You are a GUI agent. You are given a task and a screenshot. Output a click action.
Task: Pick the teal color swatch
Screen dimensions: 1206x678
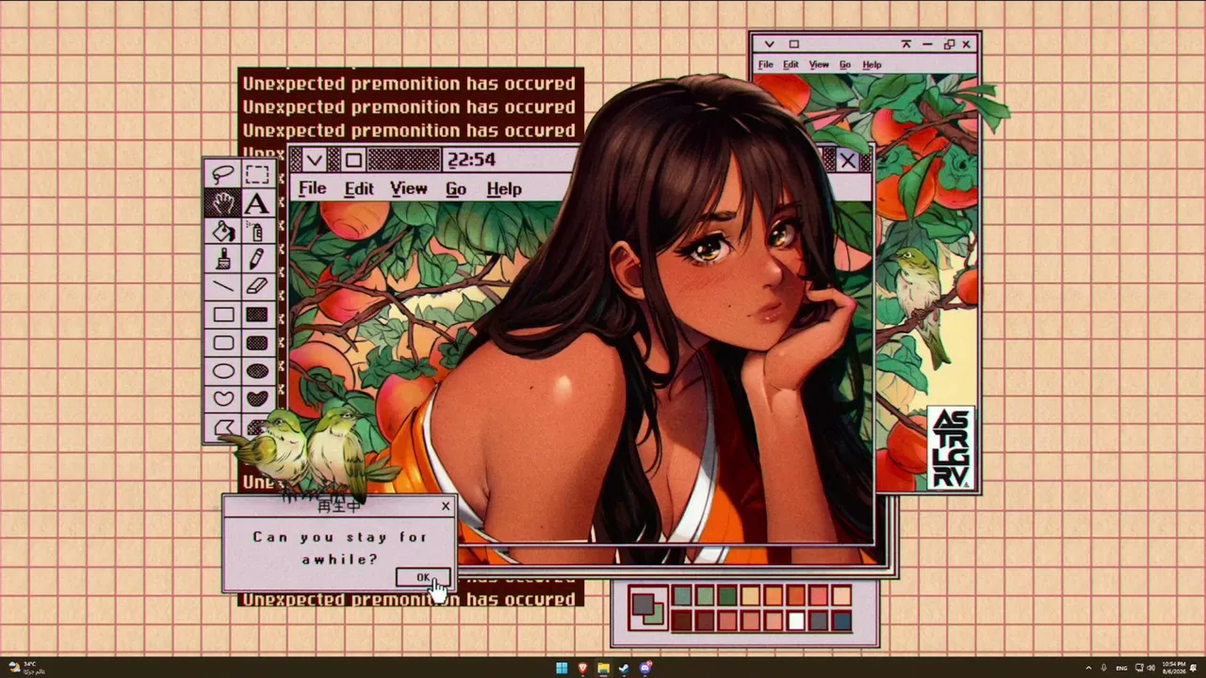coord(681,596)
